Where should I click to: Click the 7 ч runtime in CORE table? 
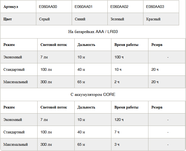(130, 132)
